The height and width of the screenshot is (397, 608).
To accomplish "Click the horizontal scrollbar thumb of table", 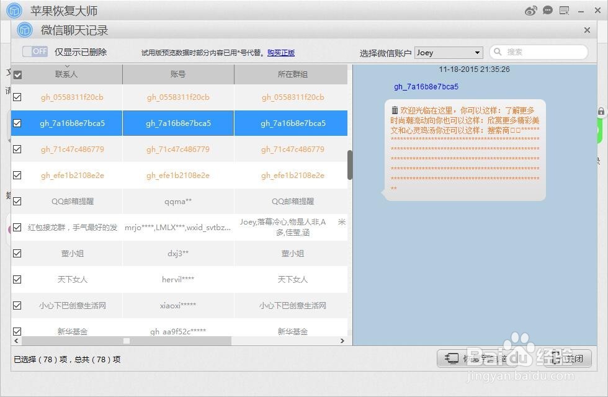I will point(127,341).
